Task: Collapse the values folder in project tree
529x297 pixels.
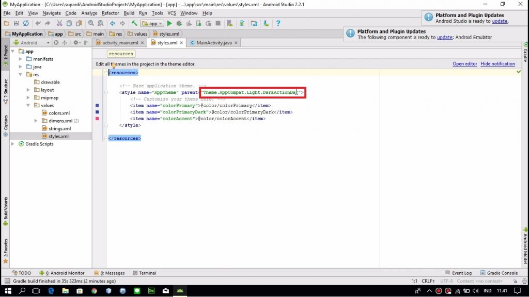Action: click(x=28, y=105)
